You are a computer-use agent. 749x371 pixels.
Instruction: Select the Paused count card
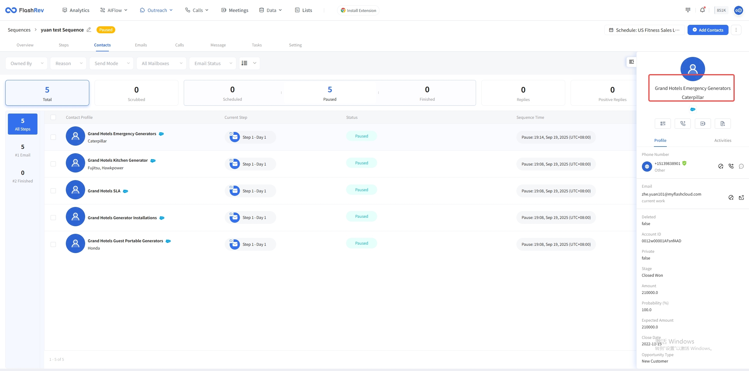(330, 93)
